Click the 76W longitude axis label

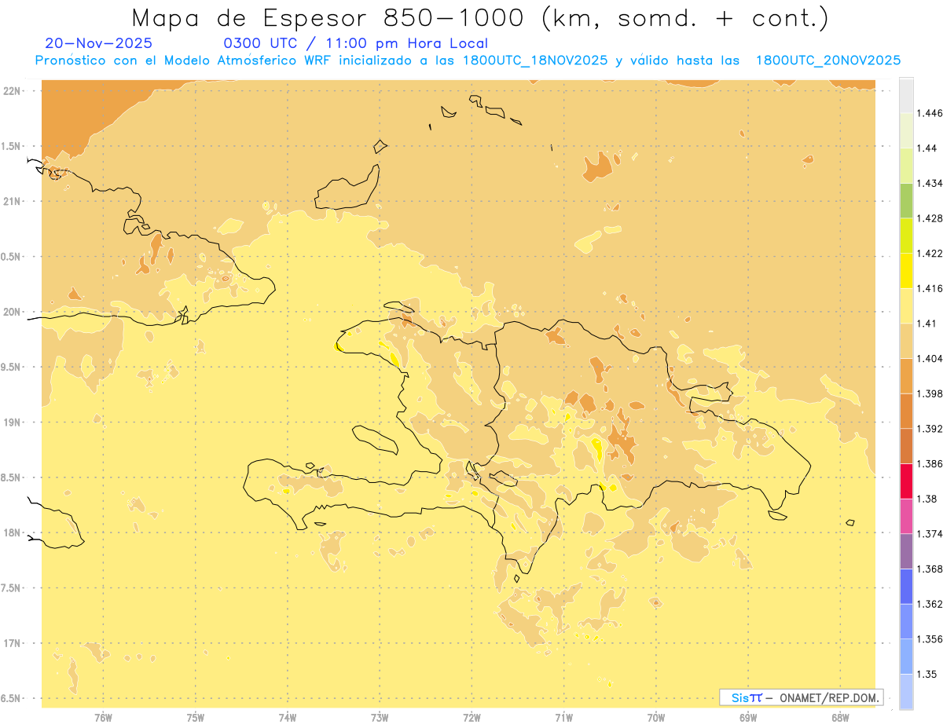point(103,717)
